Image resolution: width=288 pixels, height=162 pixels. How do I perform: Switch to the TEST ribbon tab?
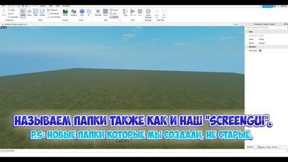coord(51,6)
